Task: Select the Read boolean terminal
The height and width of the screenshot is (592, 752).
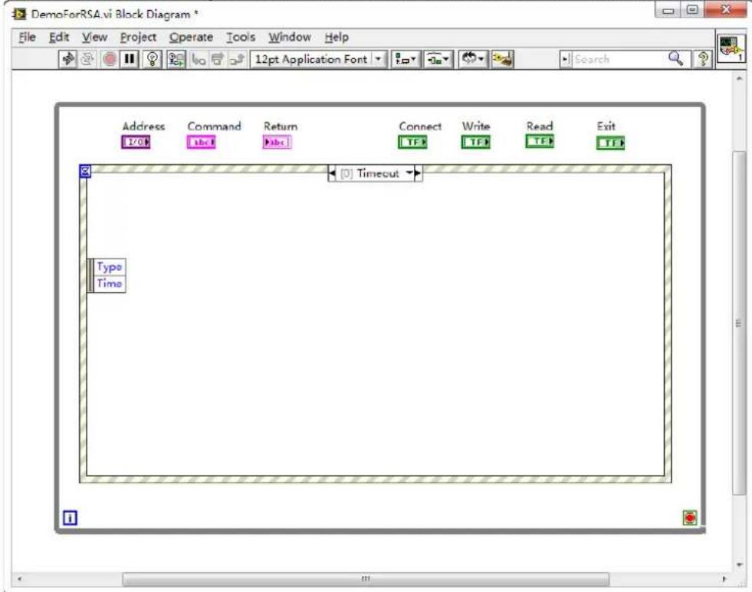Action: pyautogui.click(x=540, y=141)
